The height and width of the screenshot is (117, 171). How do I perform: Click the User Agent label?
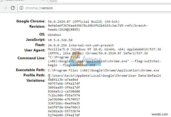click(x=35, y=50)
